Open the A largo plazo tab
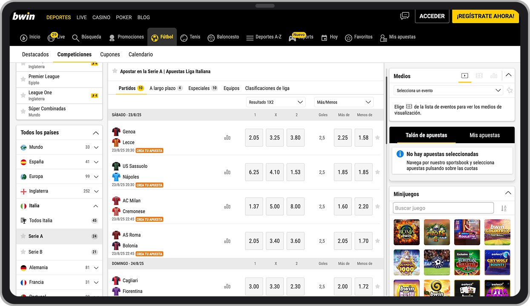Viewport: 530px width, 306px height. [166, 88]
